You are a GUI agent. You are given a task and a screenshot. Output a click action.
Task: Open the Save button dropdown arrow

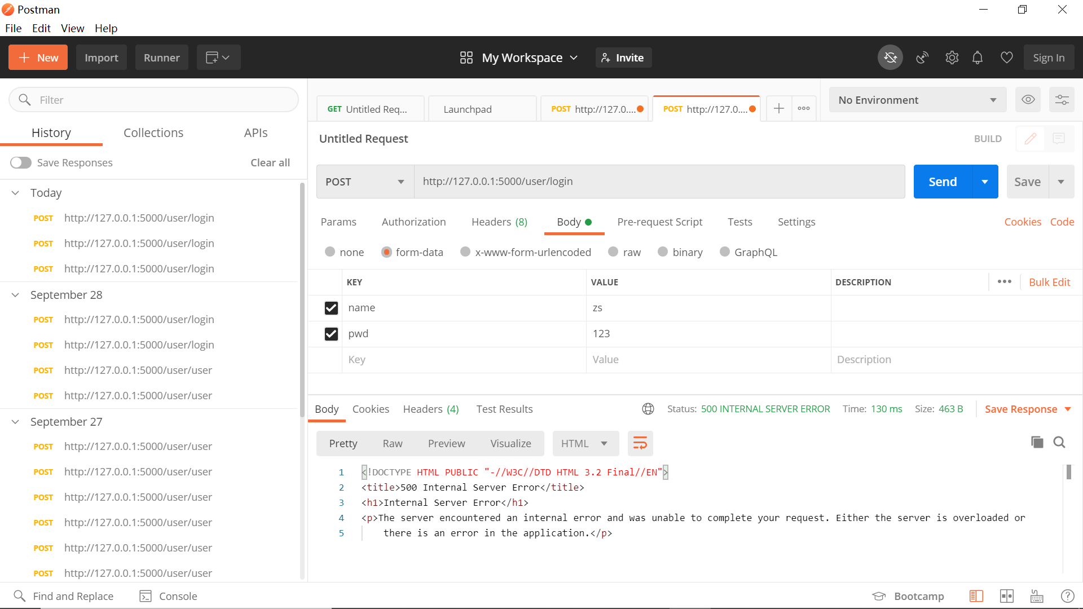(1061, 182)
